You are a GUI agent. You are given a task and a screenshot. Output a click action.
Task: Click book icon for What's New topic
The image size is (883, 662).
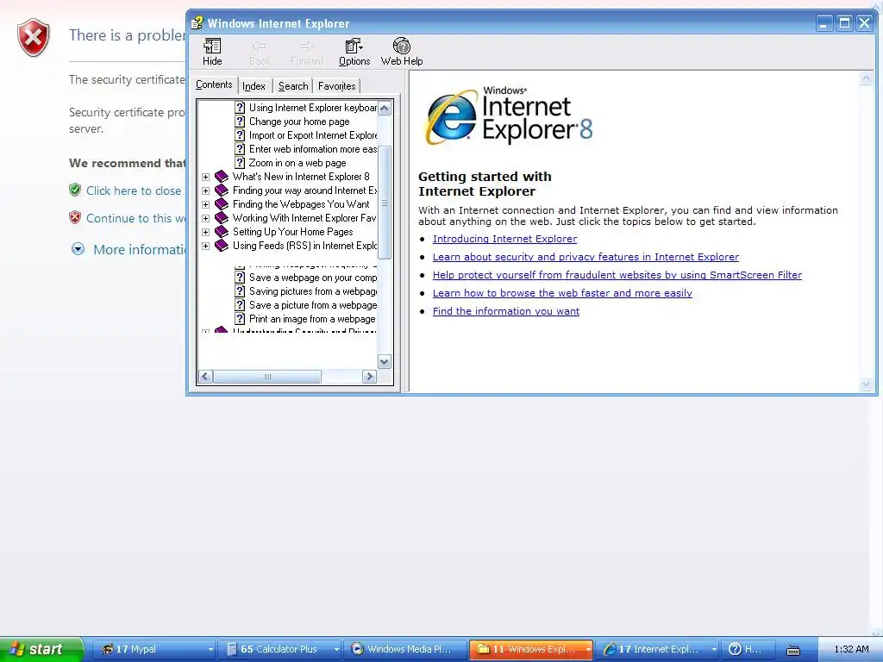click(x=222, y=177)
